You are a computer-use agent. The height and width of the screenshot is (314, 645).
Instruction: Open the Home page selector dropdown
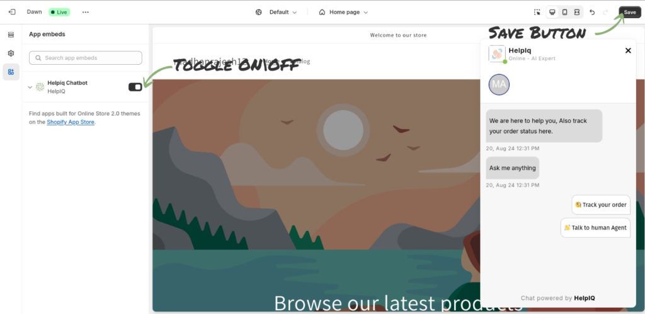(343, 13)
